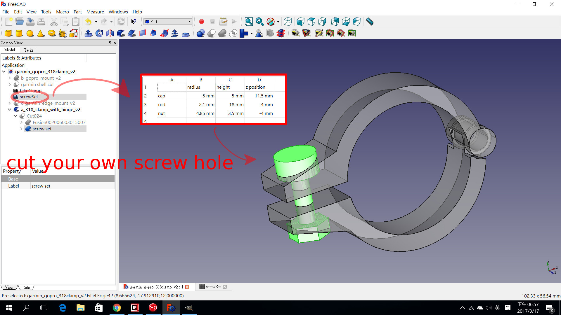Open File Explorer from the taskbar
This screenshot has height=315, width=561.
(80, 308)
